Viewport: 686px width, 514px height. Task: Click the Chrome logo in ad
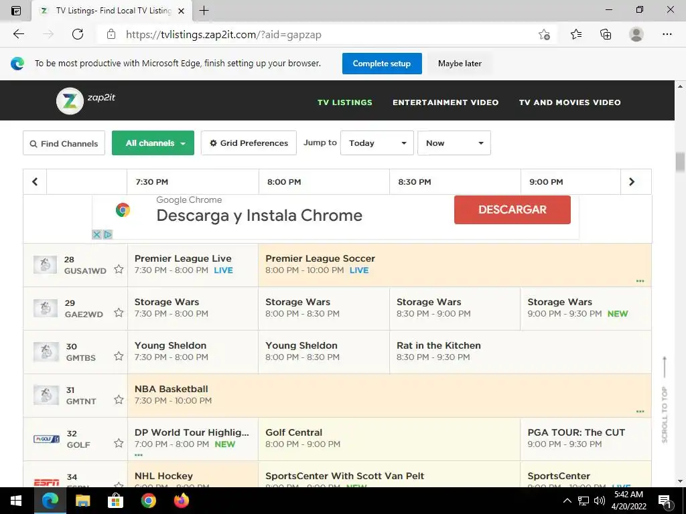coord(123,210)
